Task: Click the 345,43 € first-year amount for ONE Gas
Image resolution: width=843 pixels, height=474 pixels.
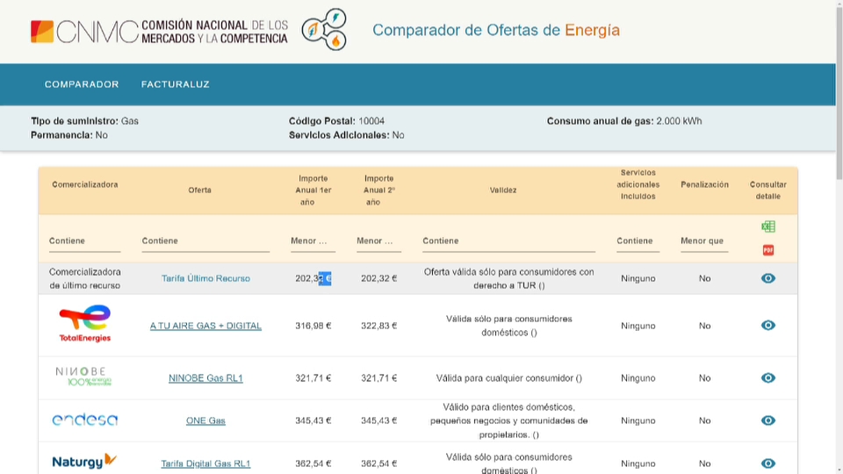Action: [x=313, y=420]
